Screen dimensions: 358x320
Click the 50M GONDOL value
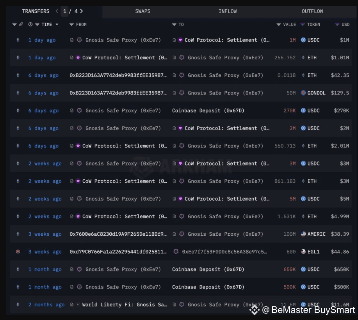coord(291,93)
